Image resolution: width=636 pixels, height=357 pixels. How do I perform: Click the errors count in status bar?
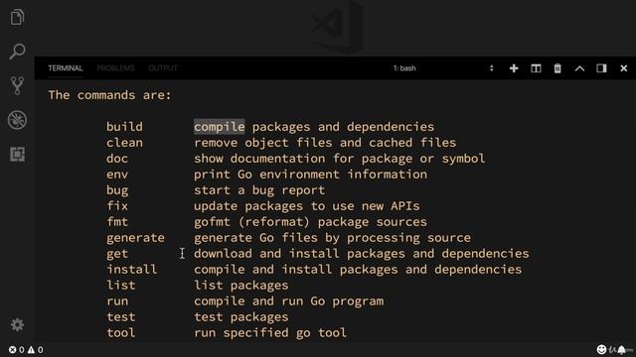pyautogui.click(x=17, y=350)
